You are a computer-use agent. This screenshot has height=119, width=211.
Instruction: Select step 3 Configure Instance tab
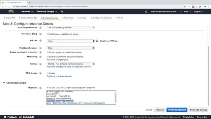coord(50,18)
